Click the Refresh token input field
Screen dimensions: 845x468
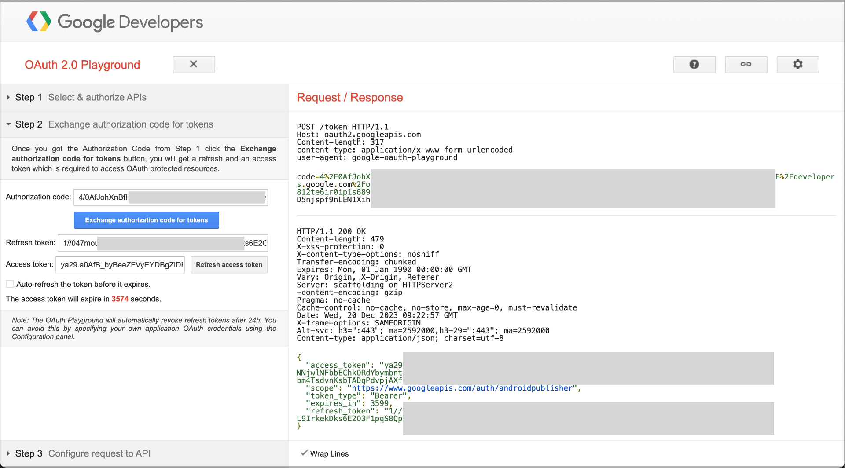pyautogui.click(x=163, y=243)
